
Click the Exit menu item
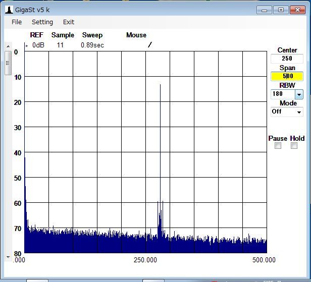click(69, 22)
